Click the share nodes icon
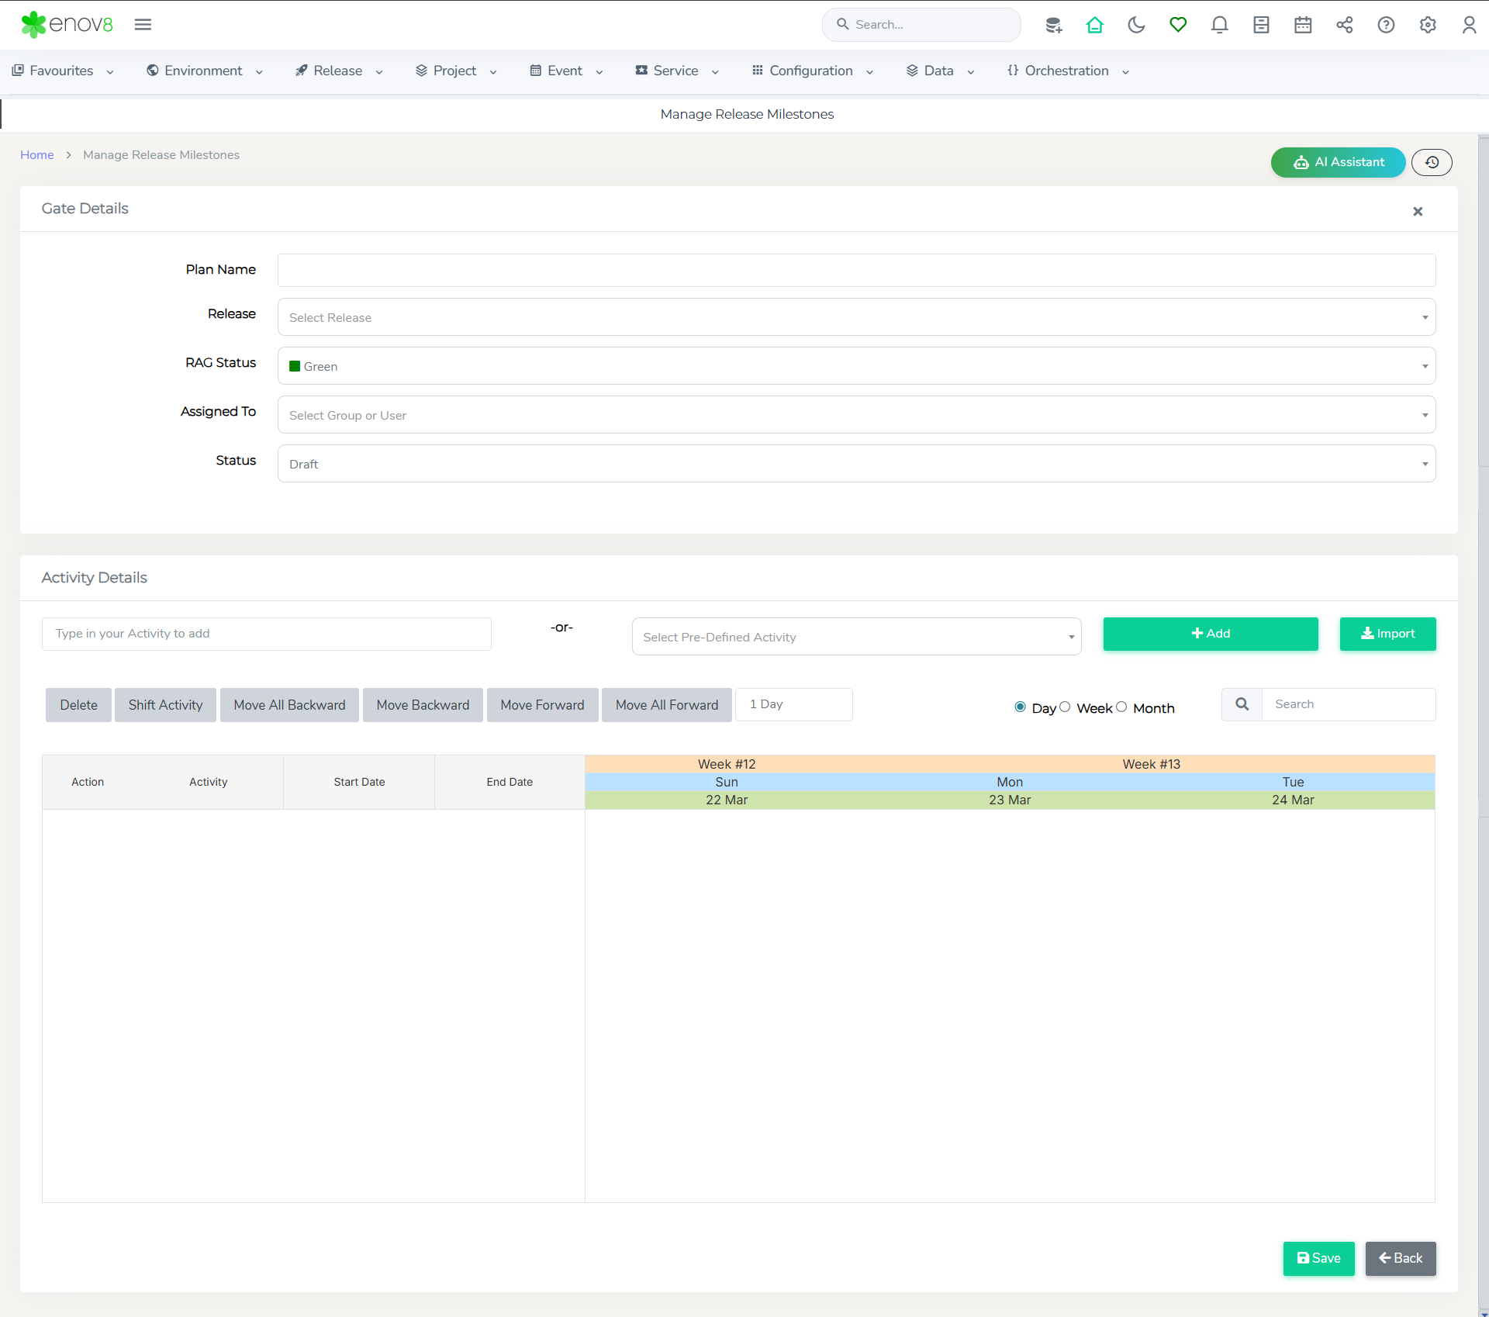Viewport: 1489px width, 1317px height. click(1344, 25)
